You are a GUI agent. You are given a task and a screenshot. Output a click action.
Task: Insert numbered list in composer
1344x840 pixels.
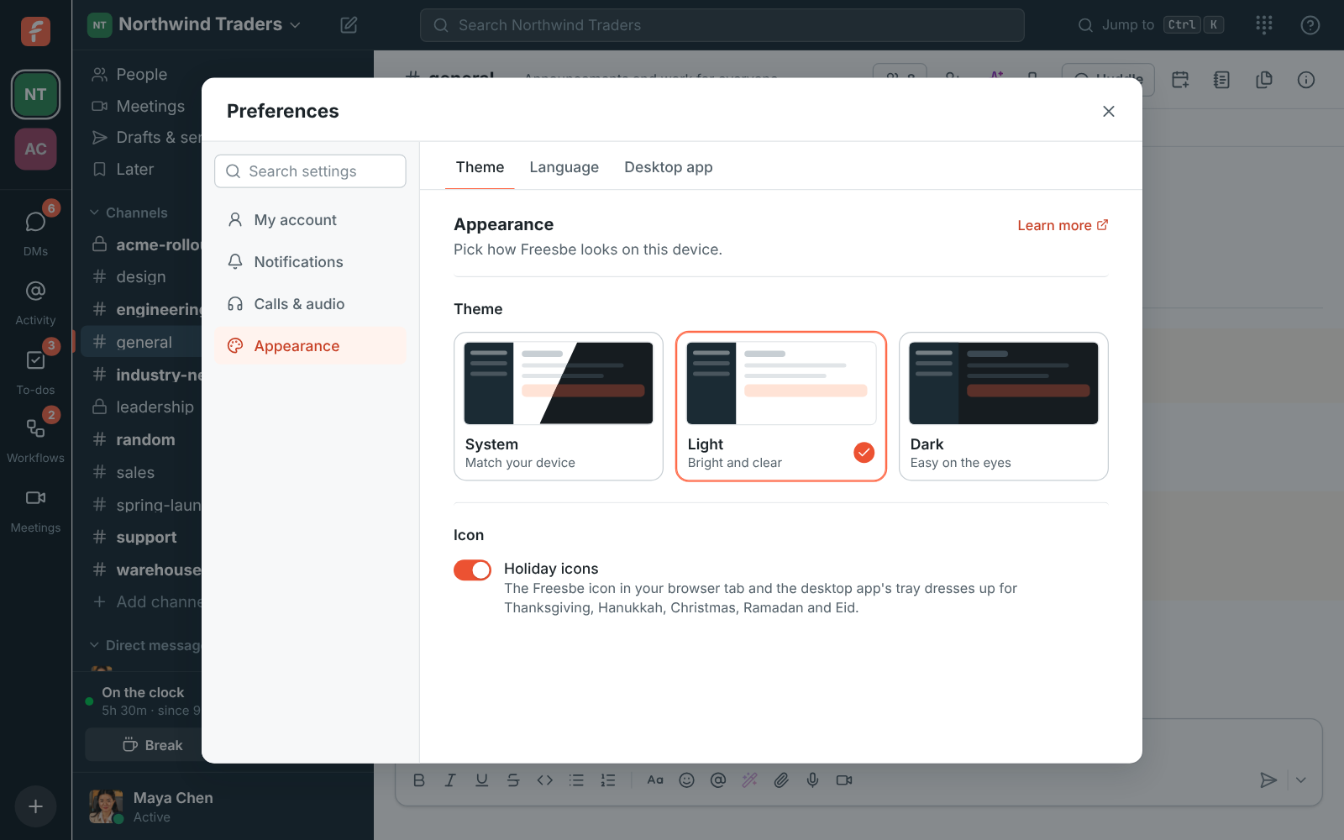pos(608,780)
